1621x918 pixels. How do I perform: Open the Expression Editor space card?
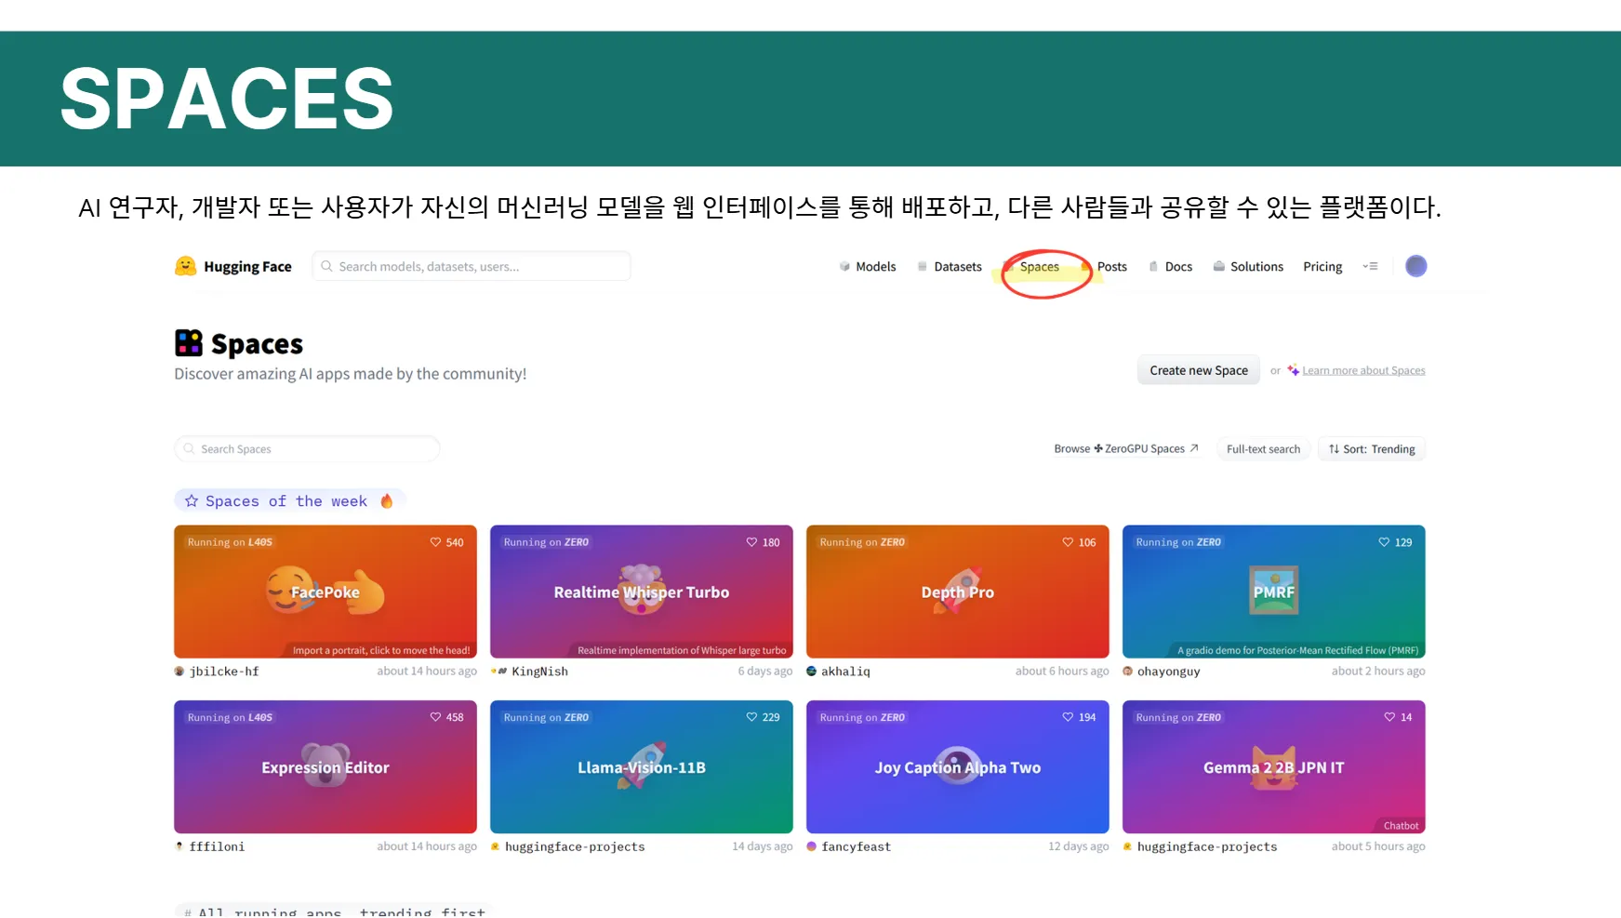click(326, 767)
